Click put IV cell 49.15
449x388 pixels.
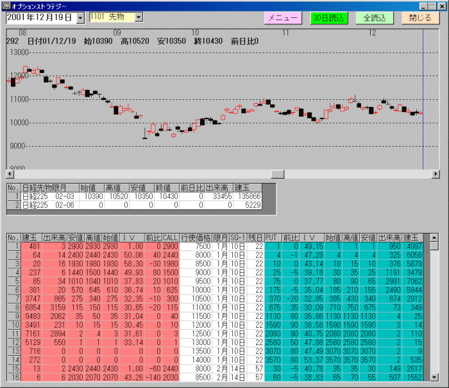coord(312,246)
